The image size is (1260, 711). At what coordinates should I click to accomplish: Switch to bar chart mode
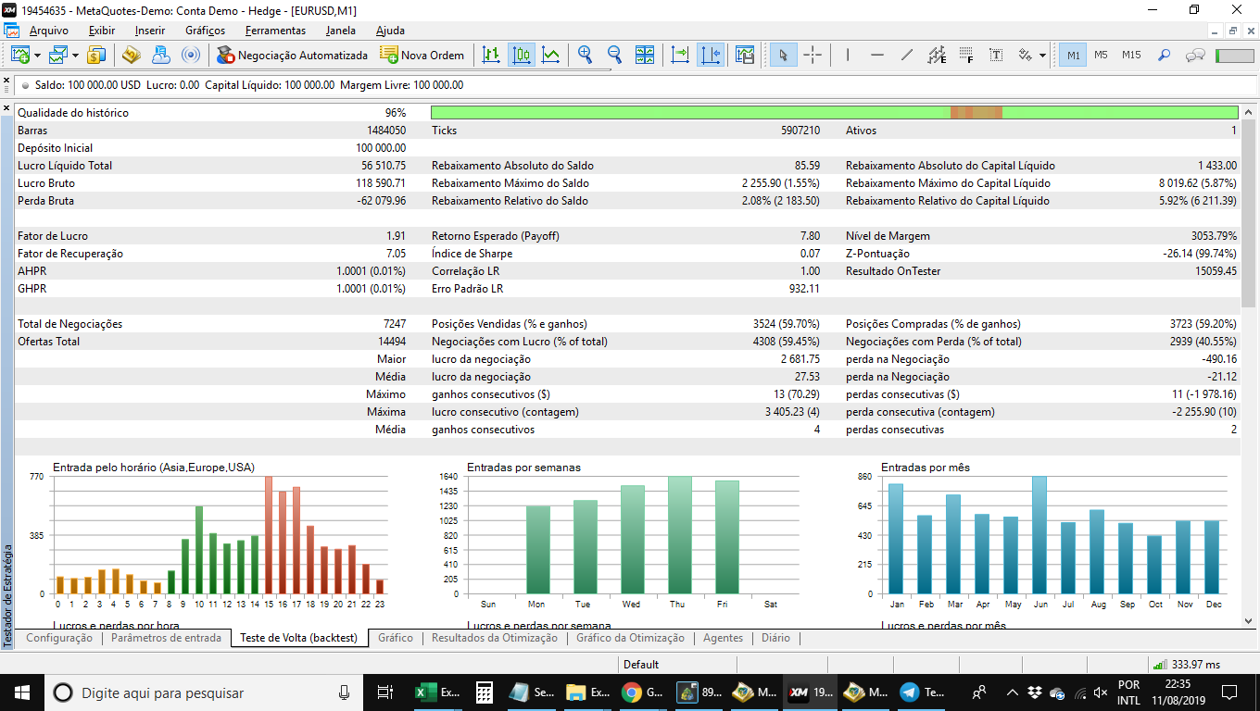[491, 55]
